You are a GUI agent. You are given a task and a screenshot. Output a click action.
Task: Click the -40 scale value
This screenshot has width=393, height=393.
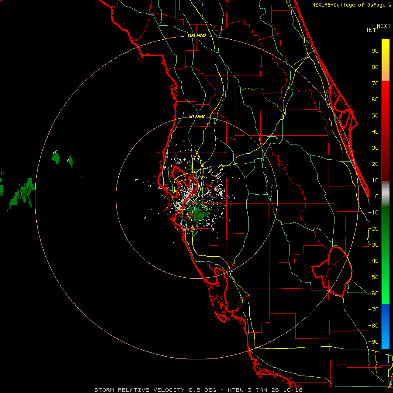373,261
